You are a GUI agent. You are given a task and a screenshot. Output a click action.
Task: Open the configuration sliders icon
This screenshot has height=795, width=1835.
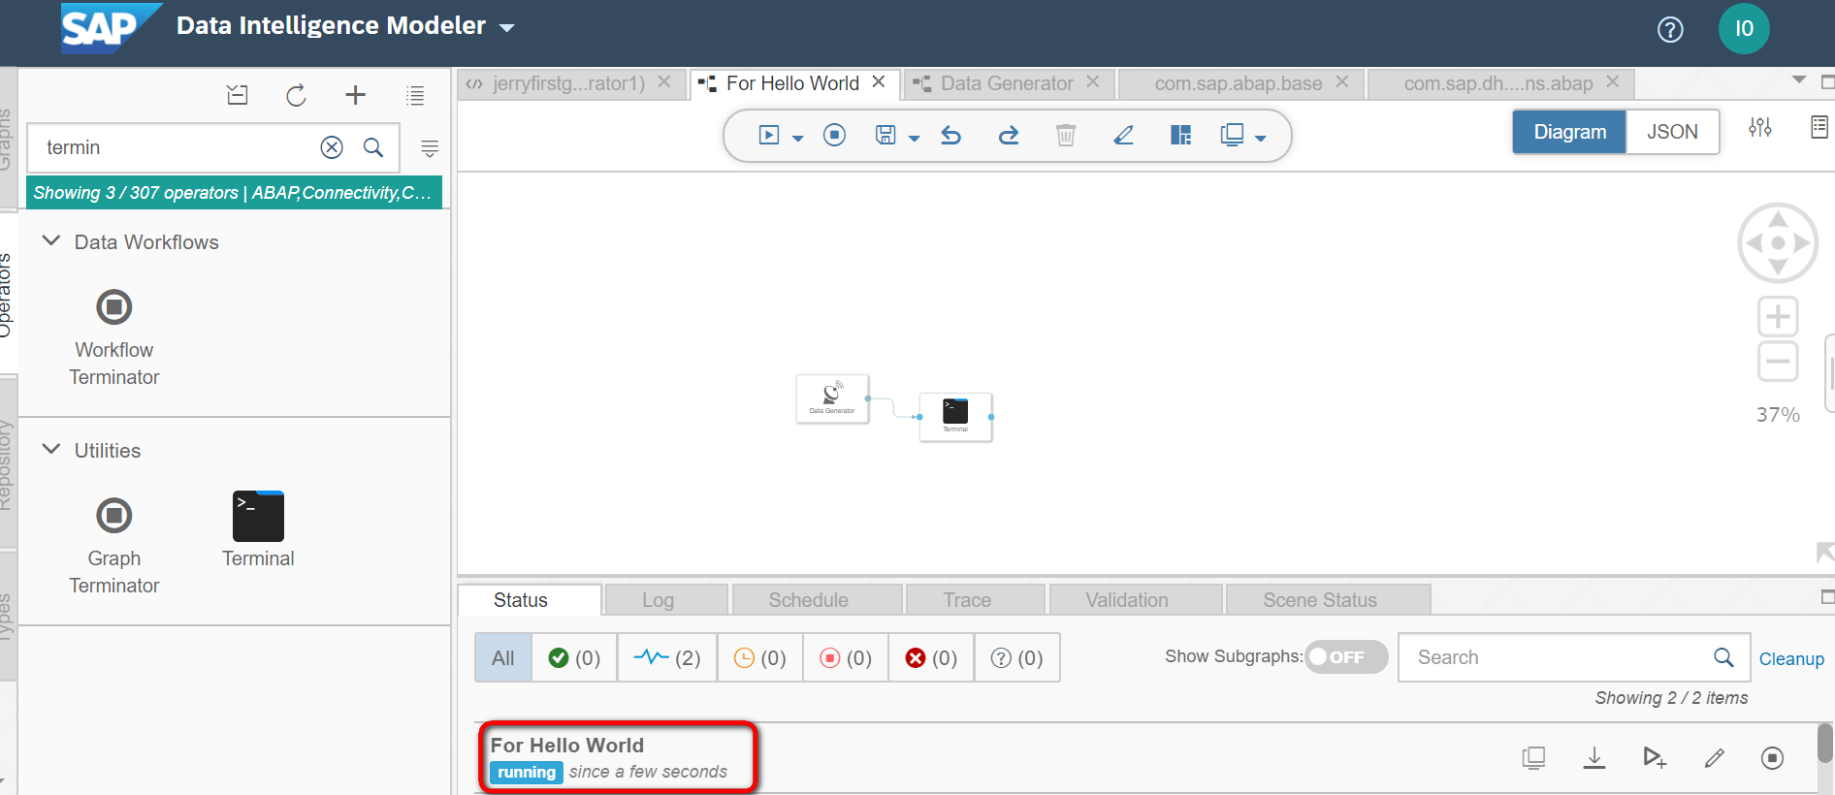coord(1760,127)
